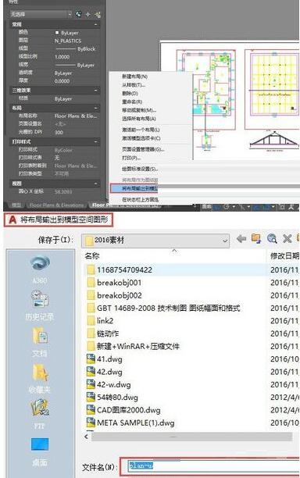300x478 pixels.
Task: Click the search the web globe icon
Action: [272, 238]
